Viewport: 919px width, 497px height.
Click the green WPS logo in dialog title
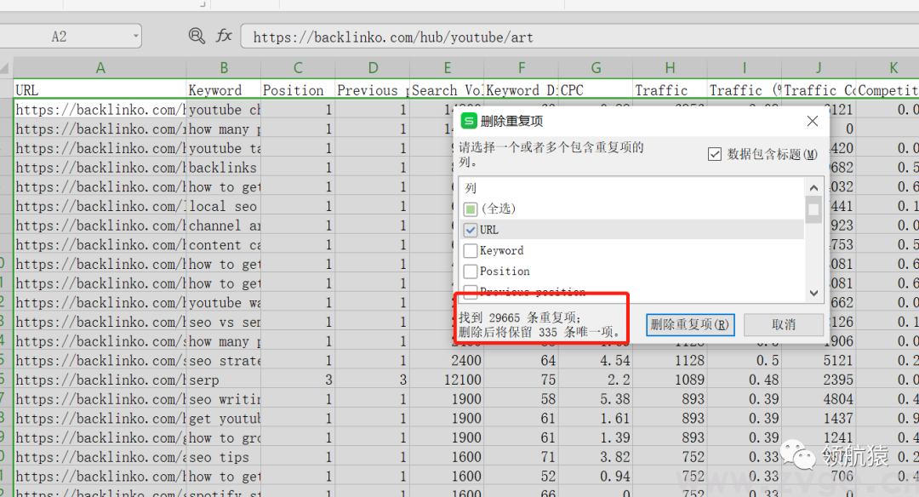click(469, 122)
